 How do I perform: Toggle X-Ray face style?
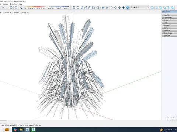(x=103, y=8)
